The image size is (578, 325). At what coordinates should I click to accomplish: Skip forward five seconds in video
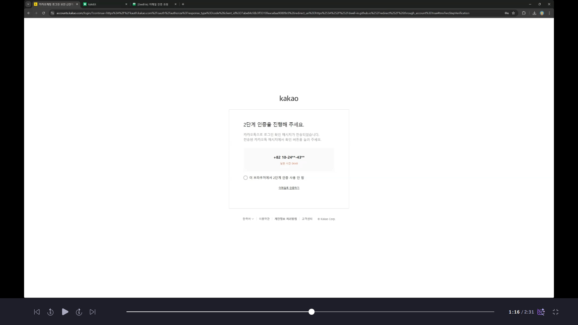point(79,312)
